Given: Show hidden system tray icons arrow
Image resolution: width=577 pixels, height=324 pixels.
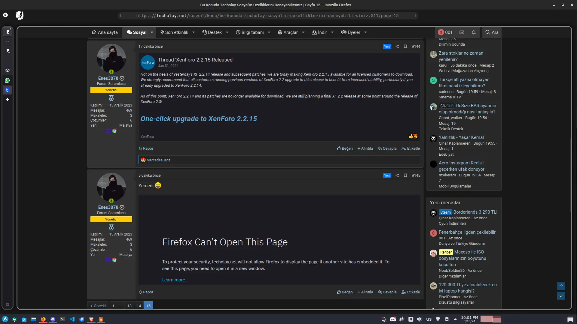Looking at the screenshot, I should [455, 319].
